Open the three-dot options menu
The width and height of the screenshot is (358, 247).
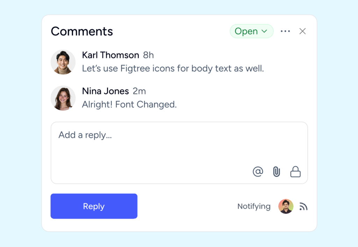[285, 31]
